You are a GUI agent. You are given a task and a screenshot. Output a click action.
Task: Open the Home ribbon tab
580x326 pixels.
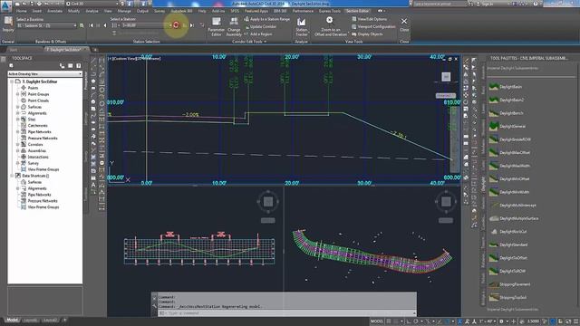(21, 11)
